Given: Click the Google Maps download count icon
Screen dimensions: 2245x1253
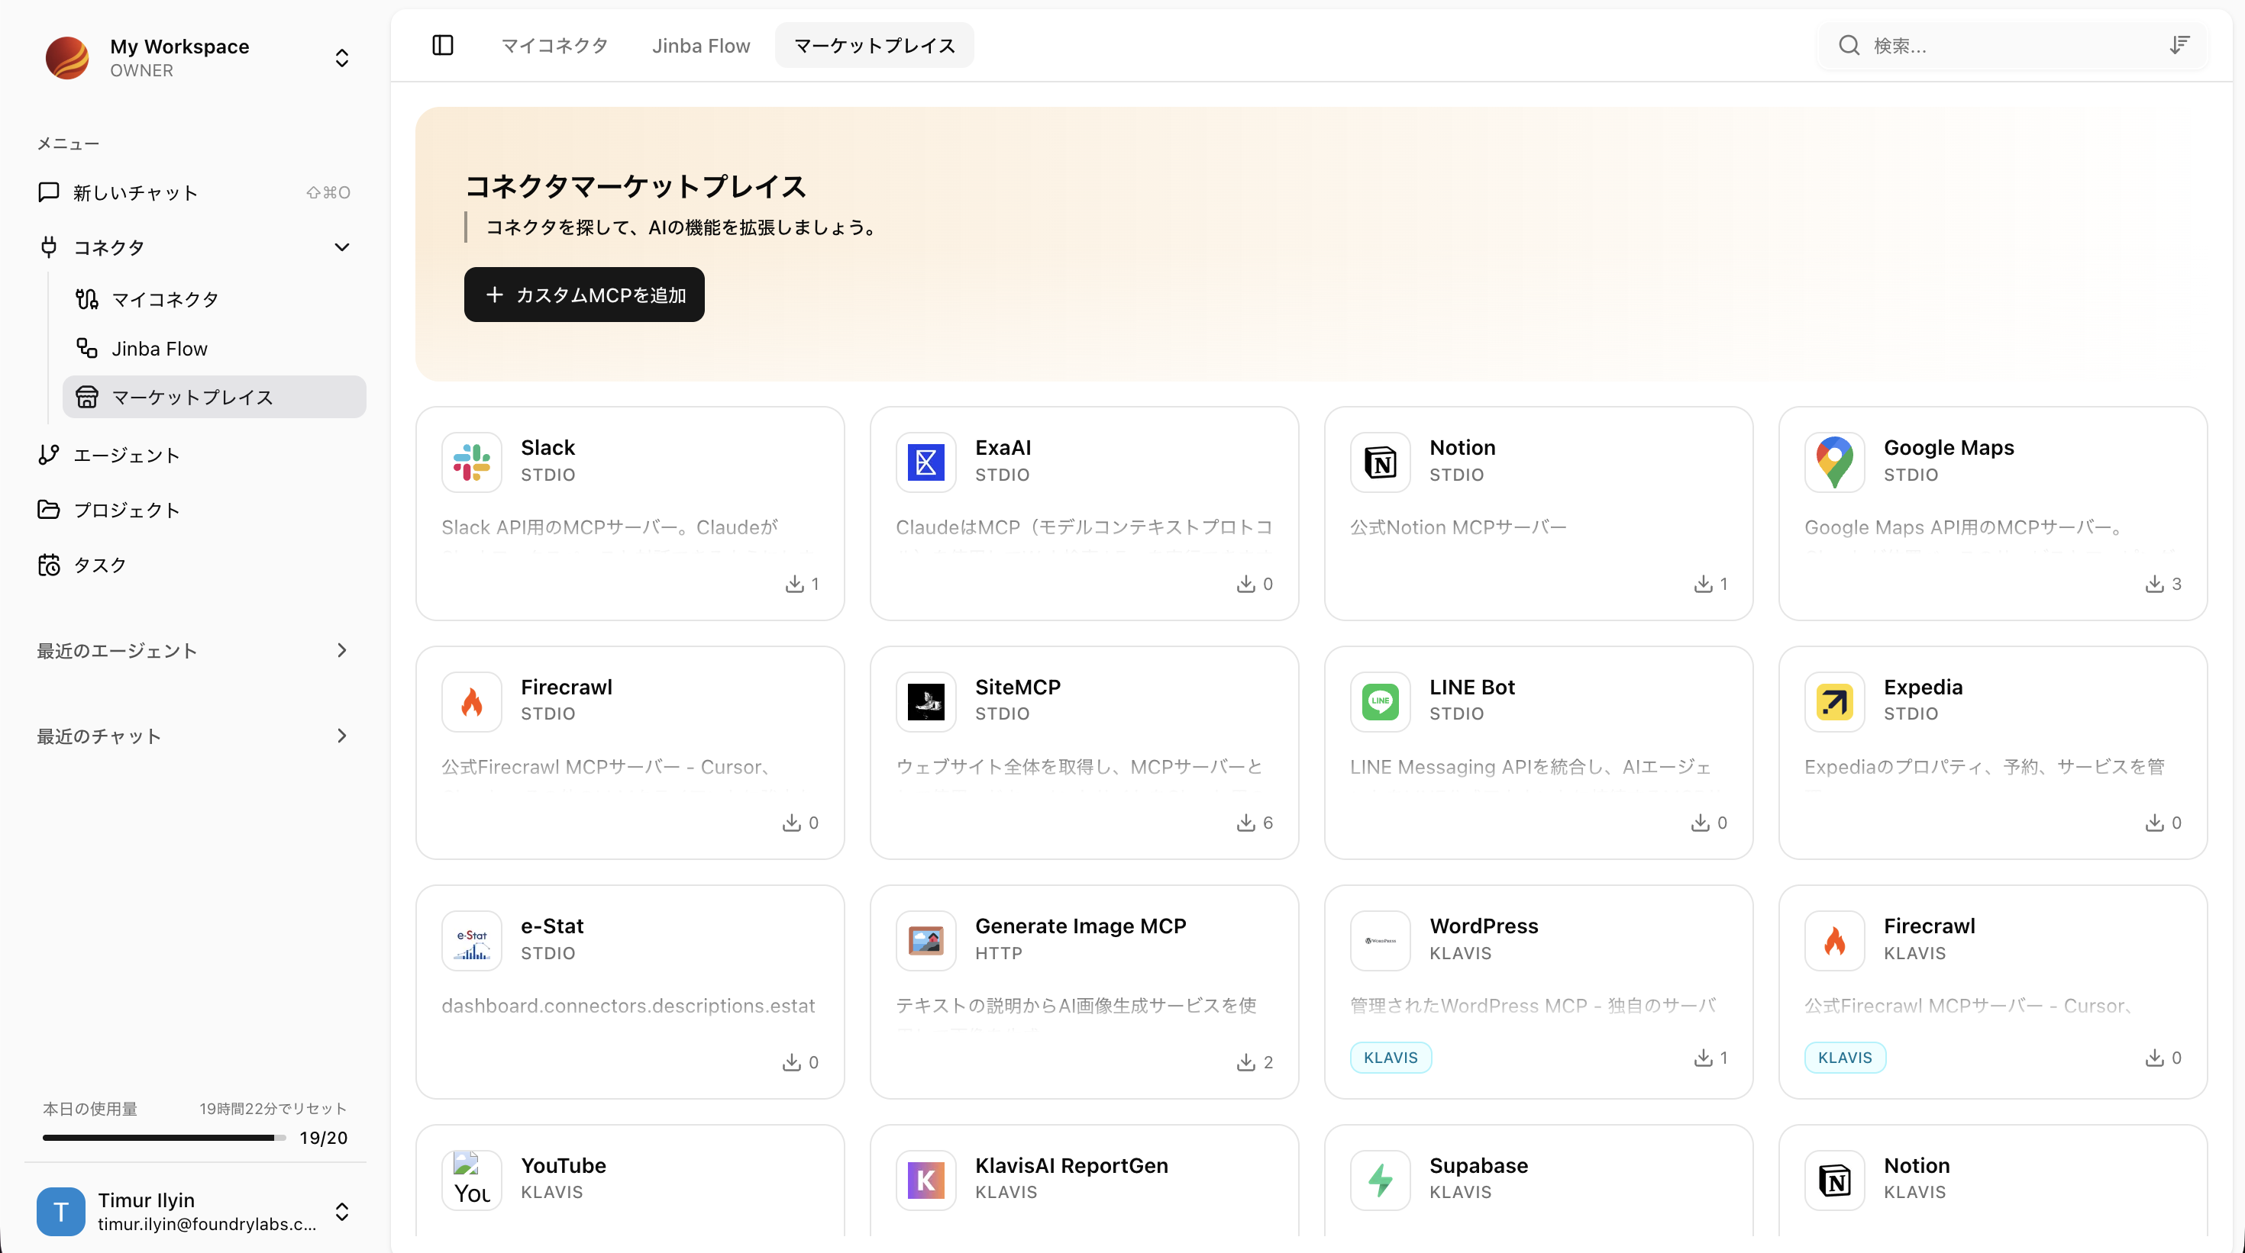Looking at the screenshot, I should pos(2154,584).
